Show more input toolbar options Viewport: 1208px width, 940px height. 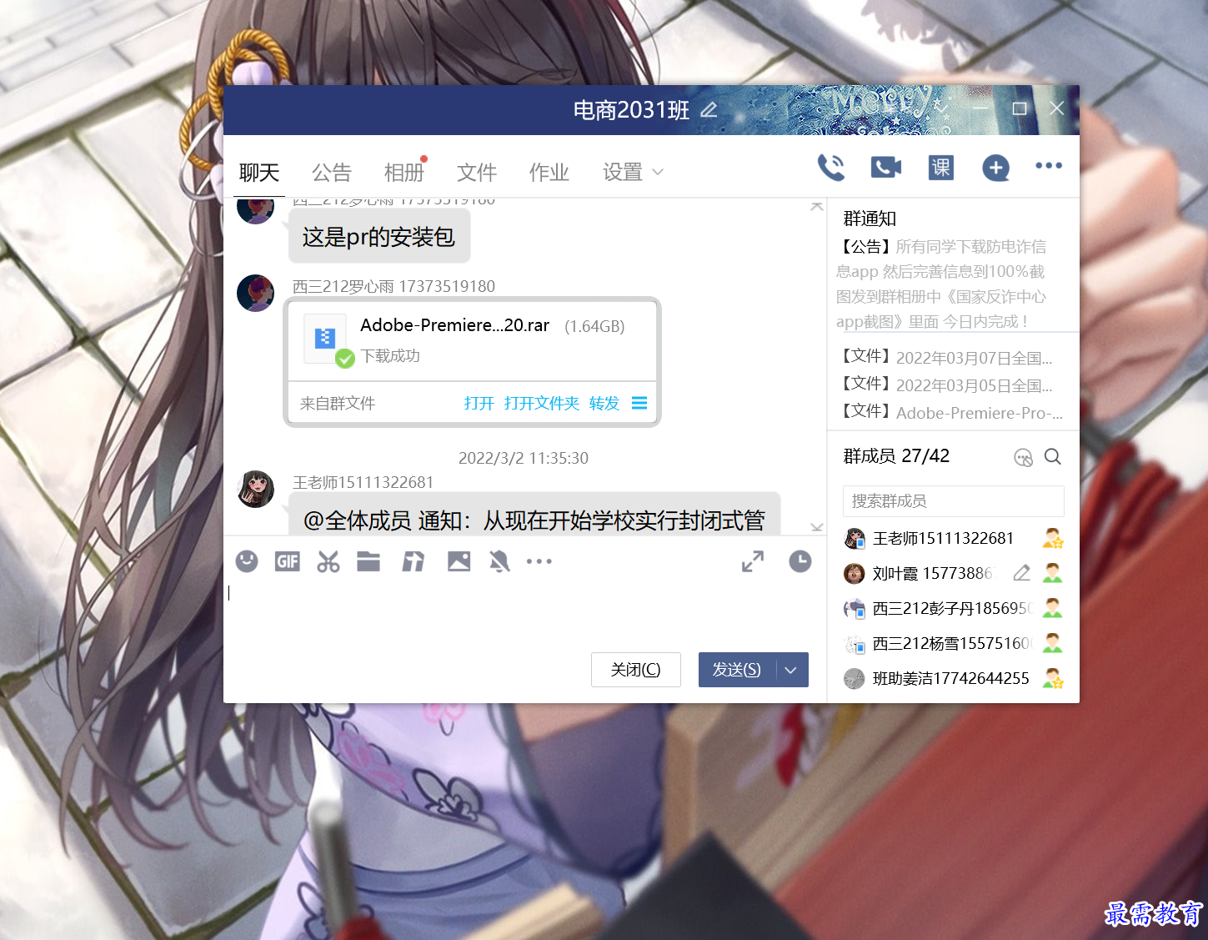click(x=539, y=561)
